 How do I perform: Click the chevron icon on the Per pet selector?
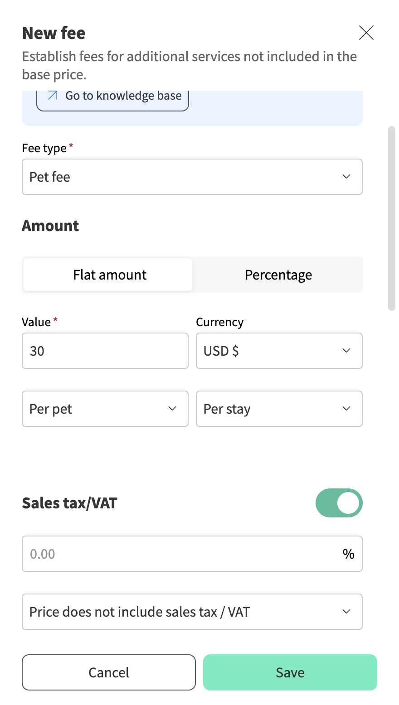(x=172, y=409)
